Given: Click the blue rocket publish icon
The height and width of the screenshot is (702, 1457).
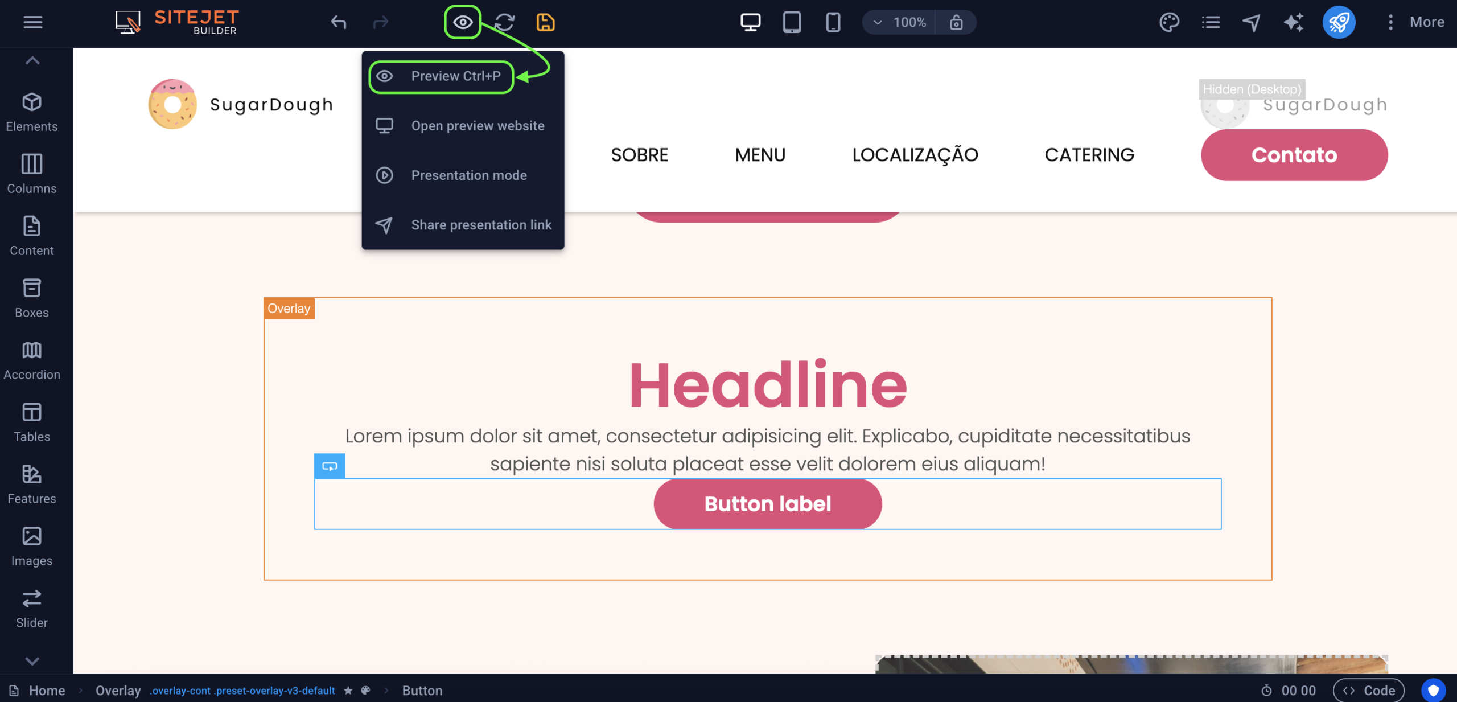Looking at the screenshot, I should pyautogui.click(x=1339, y=22).
